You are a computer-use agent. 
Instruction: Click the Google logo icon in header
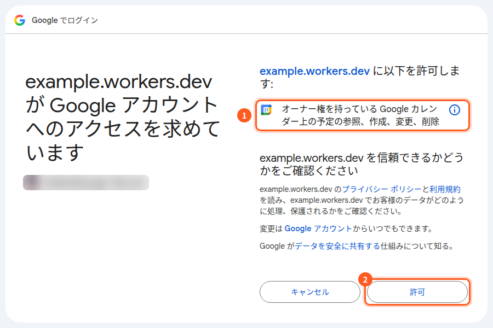point(20,20)
